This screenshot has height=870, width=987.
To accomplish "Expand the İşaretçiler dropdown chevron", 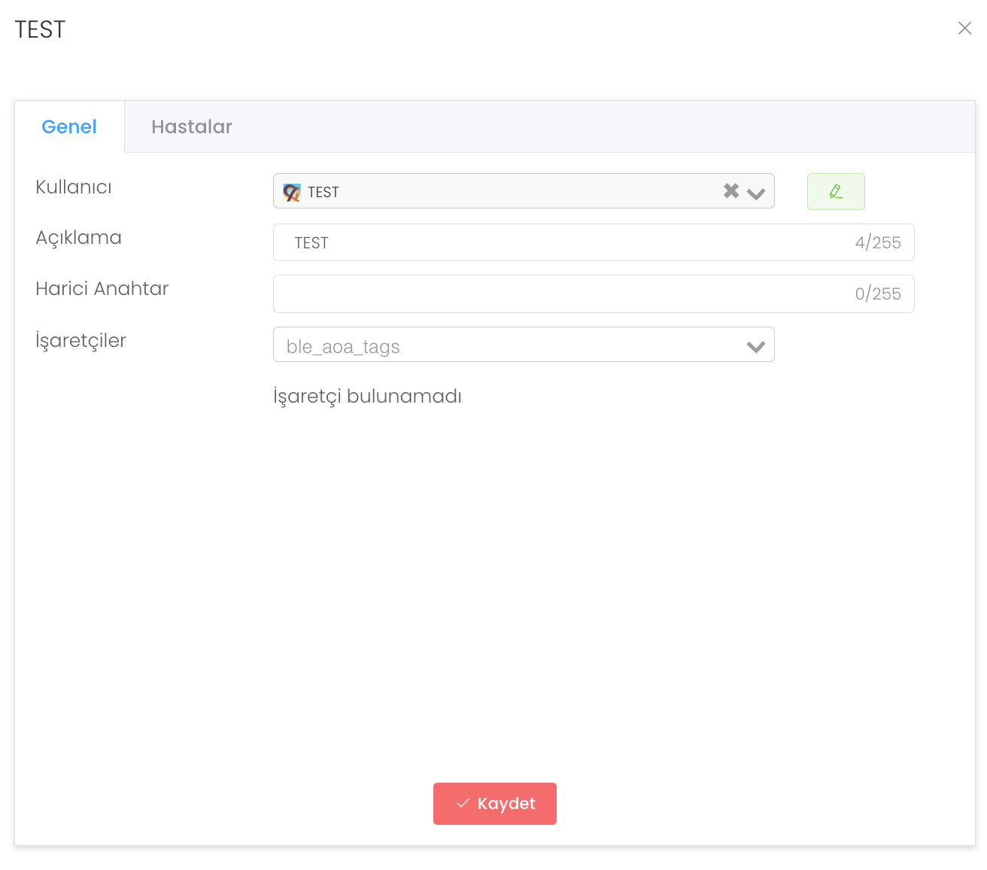I will pos(756,346).
